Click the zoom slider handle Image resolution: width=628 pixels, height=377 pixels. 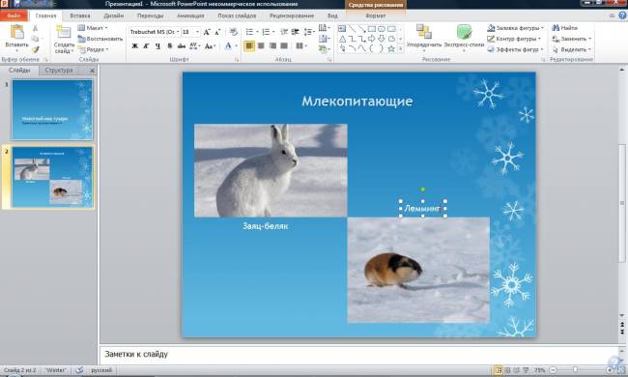[575, 370]
